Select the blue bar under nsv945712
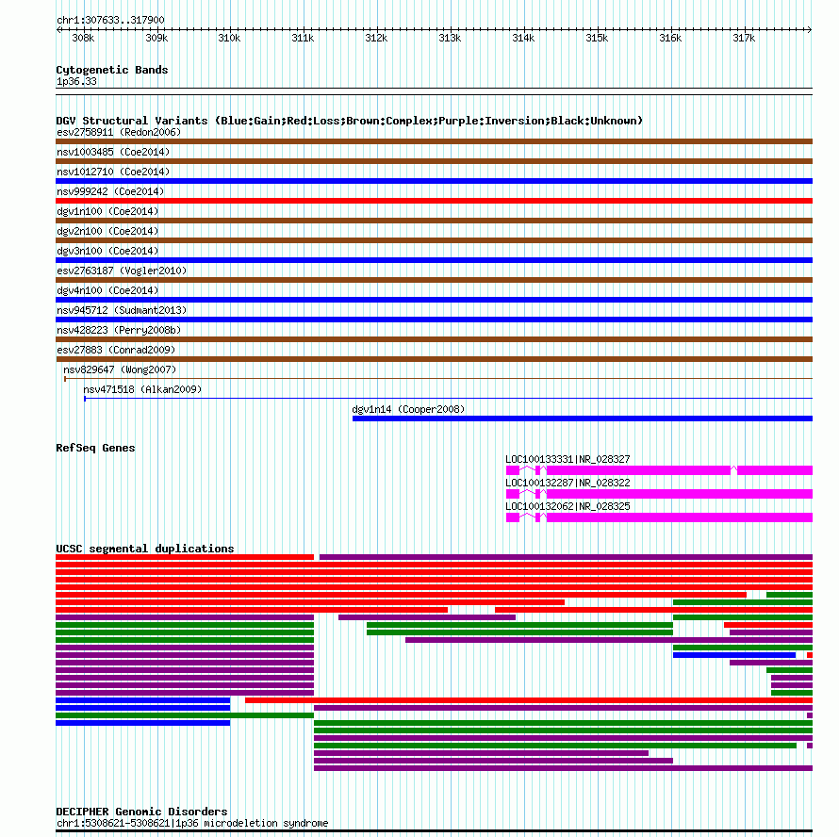Image resolution: width=839 pixels, height=837 pixels. [x=434, y=320]
